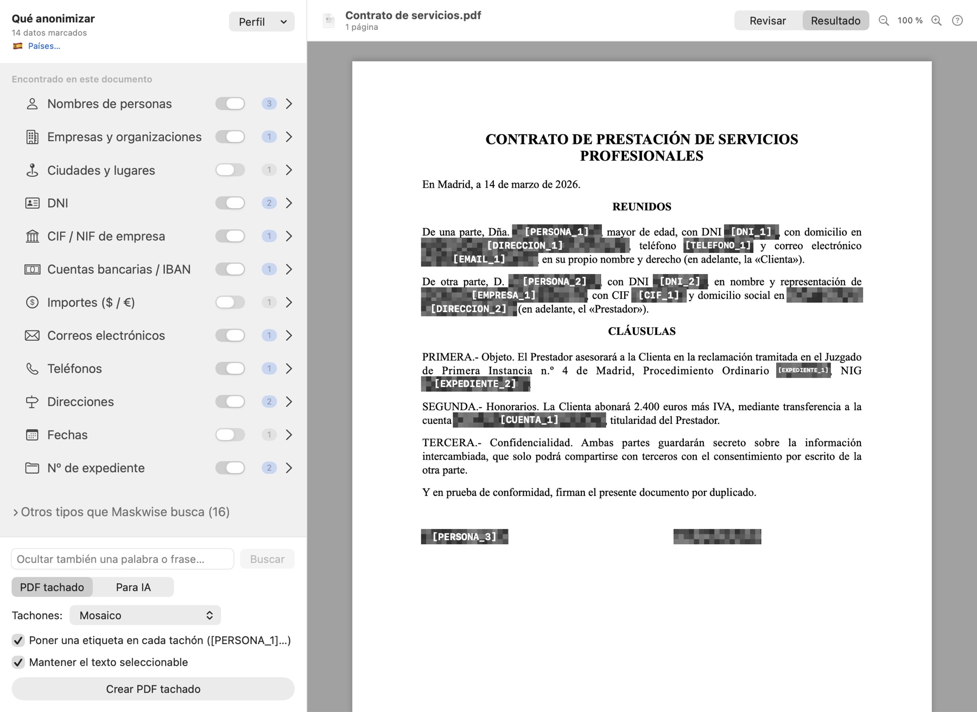977x712 pixels.
Task: Switch to the Revisar tab
Action: pos(767,21)
